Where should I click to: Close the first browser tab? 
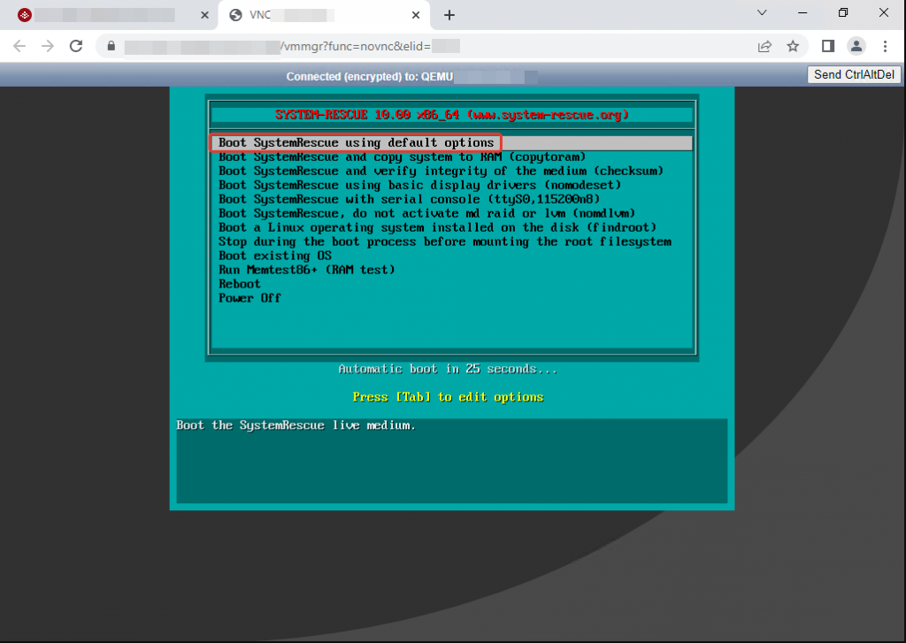coord(204,15)
